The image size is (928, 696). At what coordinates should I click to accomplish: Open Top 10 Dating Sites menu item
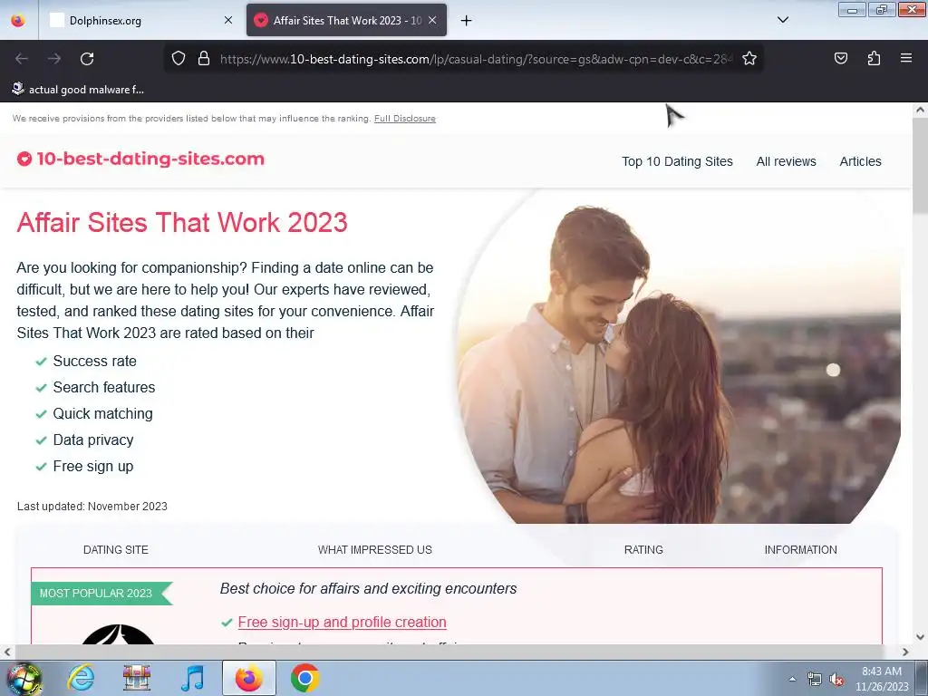click(677, 161)
